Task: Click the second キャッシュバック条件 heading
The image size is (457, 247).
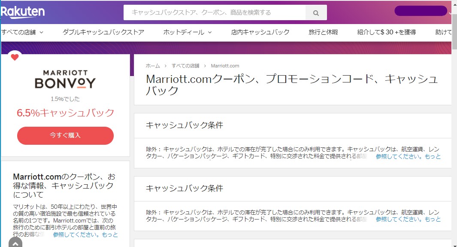Action: point(185,189)
